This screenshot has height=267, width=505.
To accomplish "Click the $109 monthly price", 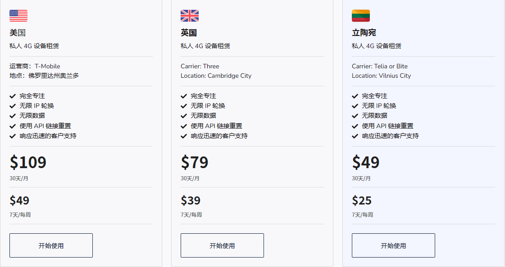I will [x=28, y=162].
